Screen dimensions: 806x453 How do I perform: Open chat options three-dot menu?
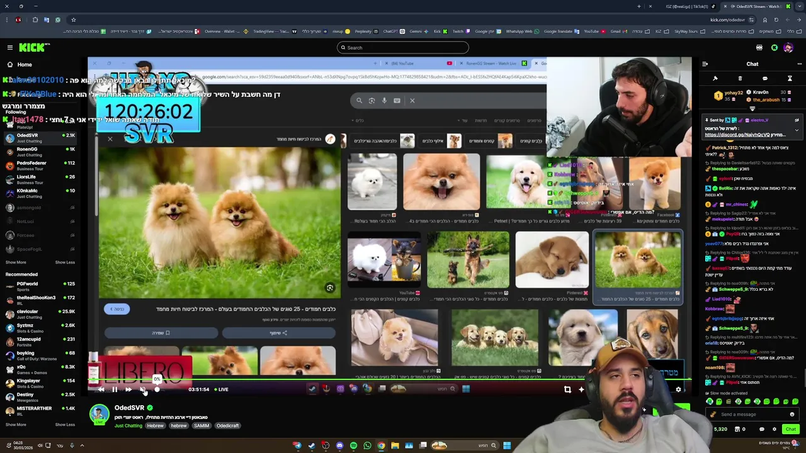[x=799, y=64]
